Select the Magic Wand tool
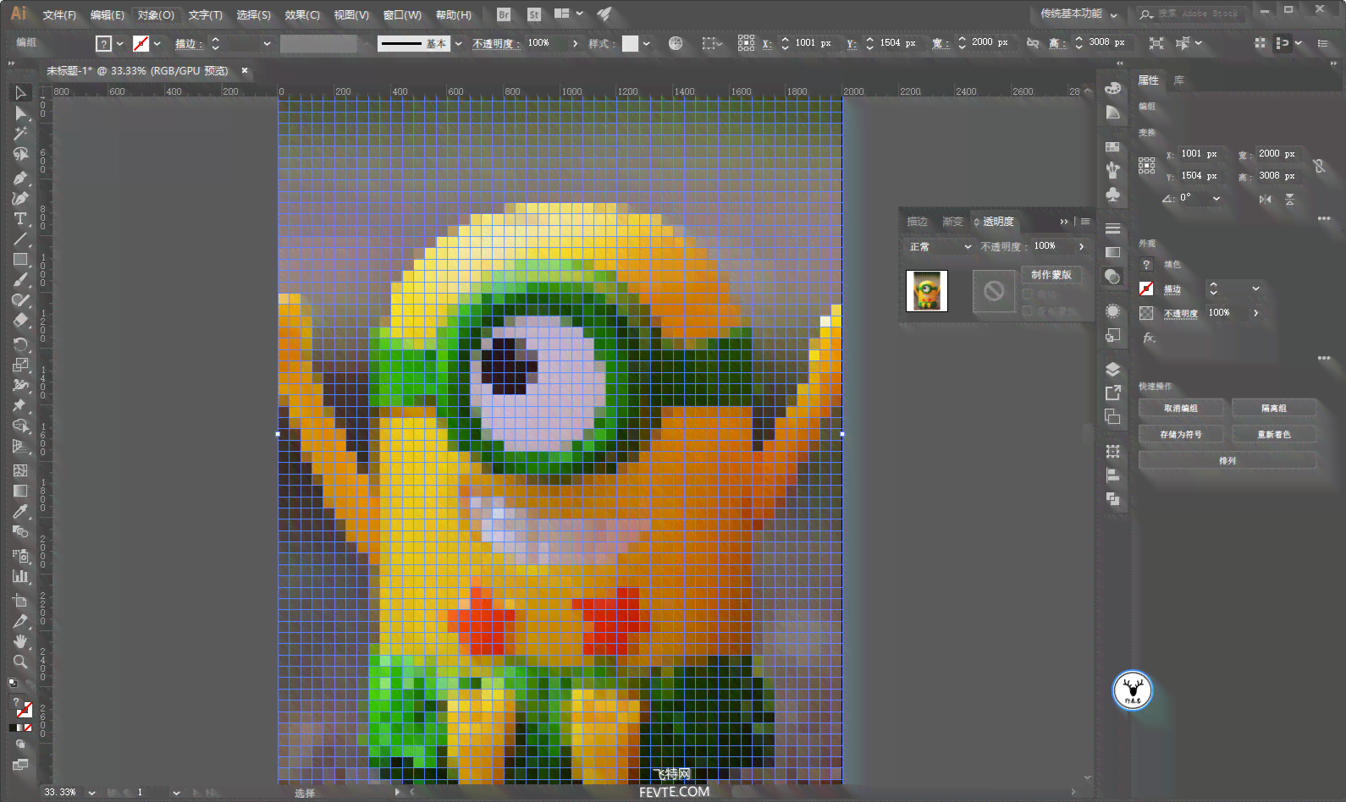Viewport: 1346px width, 802px height. [20, 134]
